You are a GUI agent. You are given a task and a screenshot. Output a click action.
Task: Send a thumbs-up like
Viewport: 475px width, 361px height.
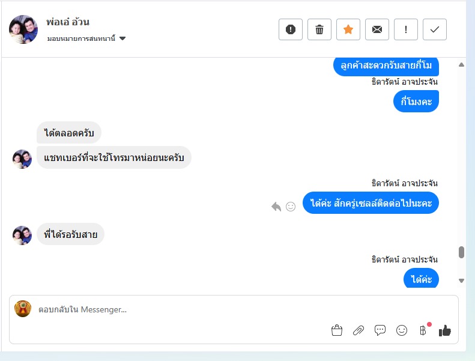point(445,330)
